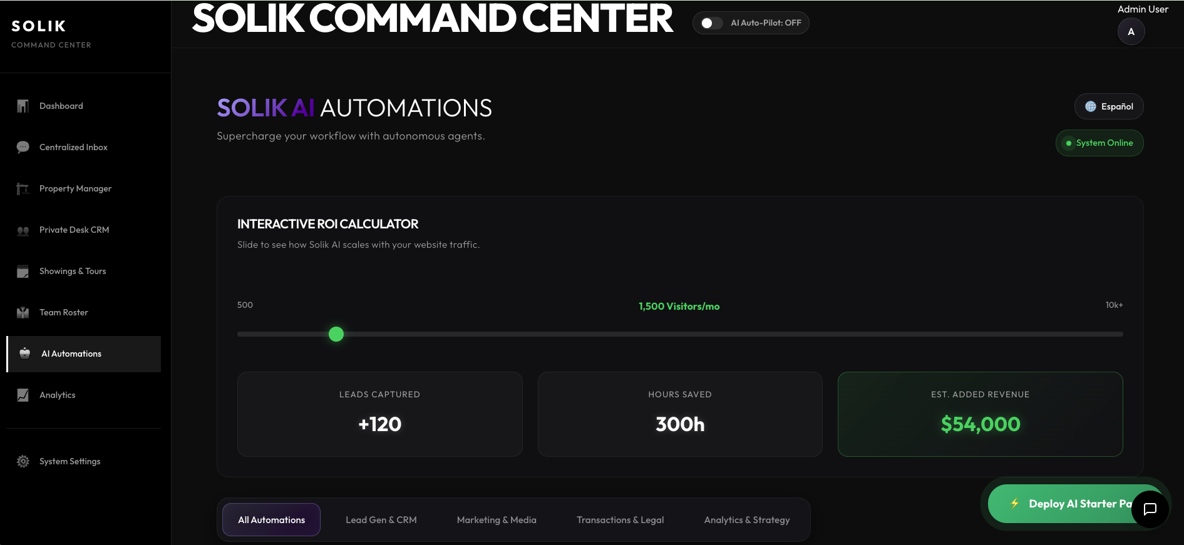Click the Centralized Inbox chat bubble icon
Image resolution: width=1184 pixels, height=545 pixels.
coord(23,147)
